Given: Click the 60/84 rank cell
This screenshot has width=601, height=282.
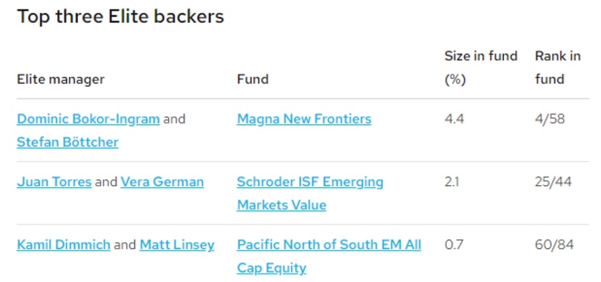Looking at the screenshot, I should click(554, 245).
